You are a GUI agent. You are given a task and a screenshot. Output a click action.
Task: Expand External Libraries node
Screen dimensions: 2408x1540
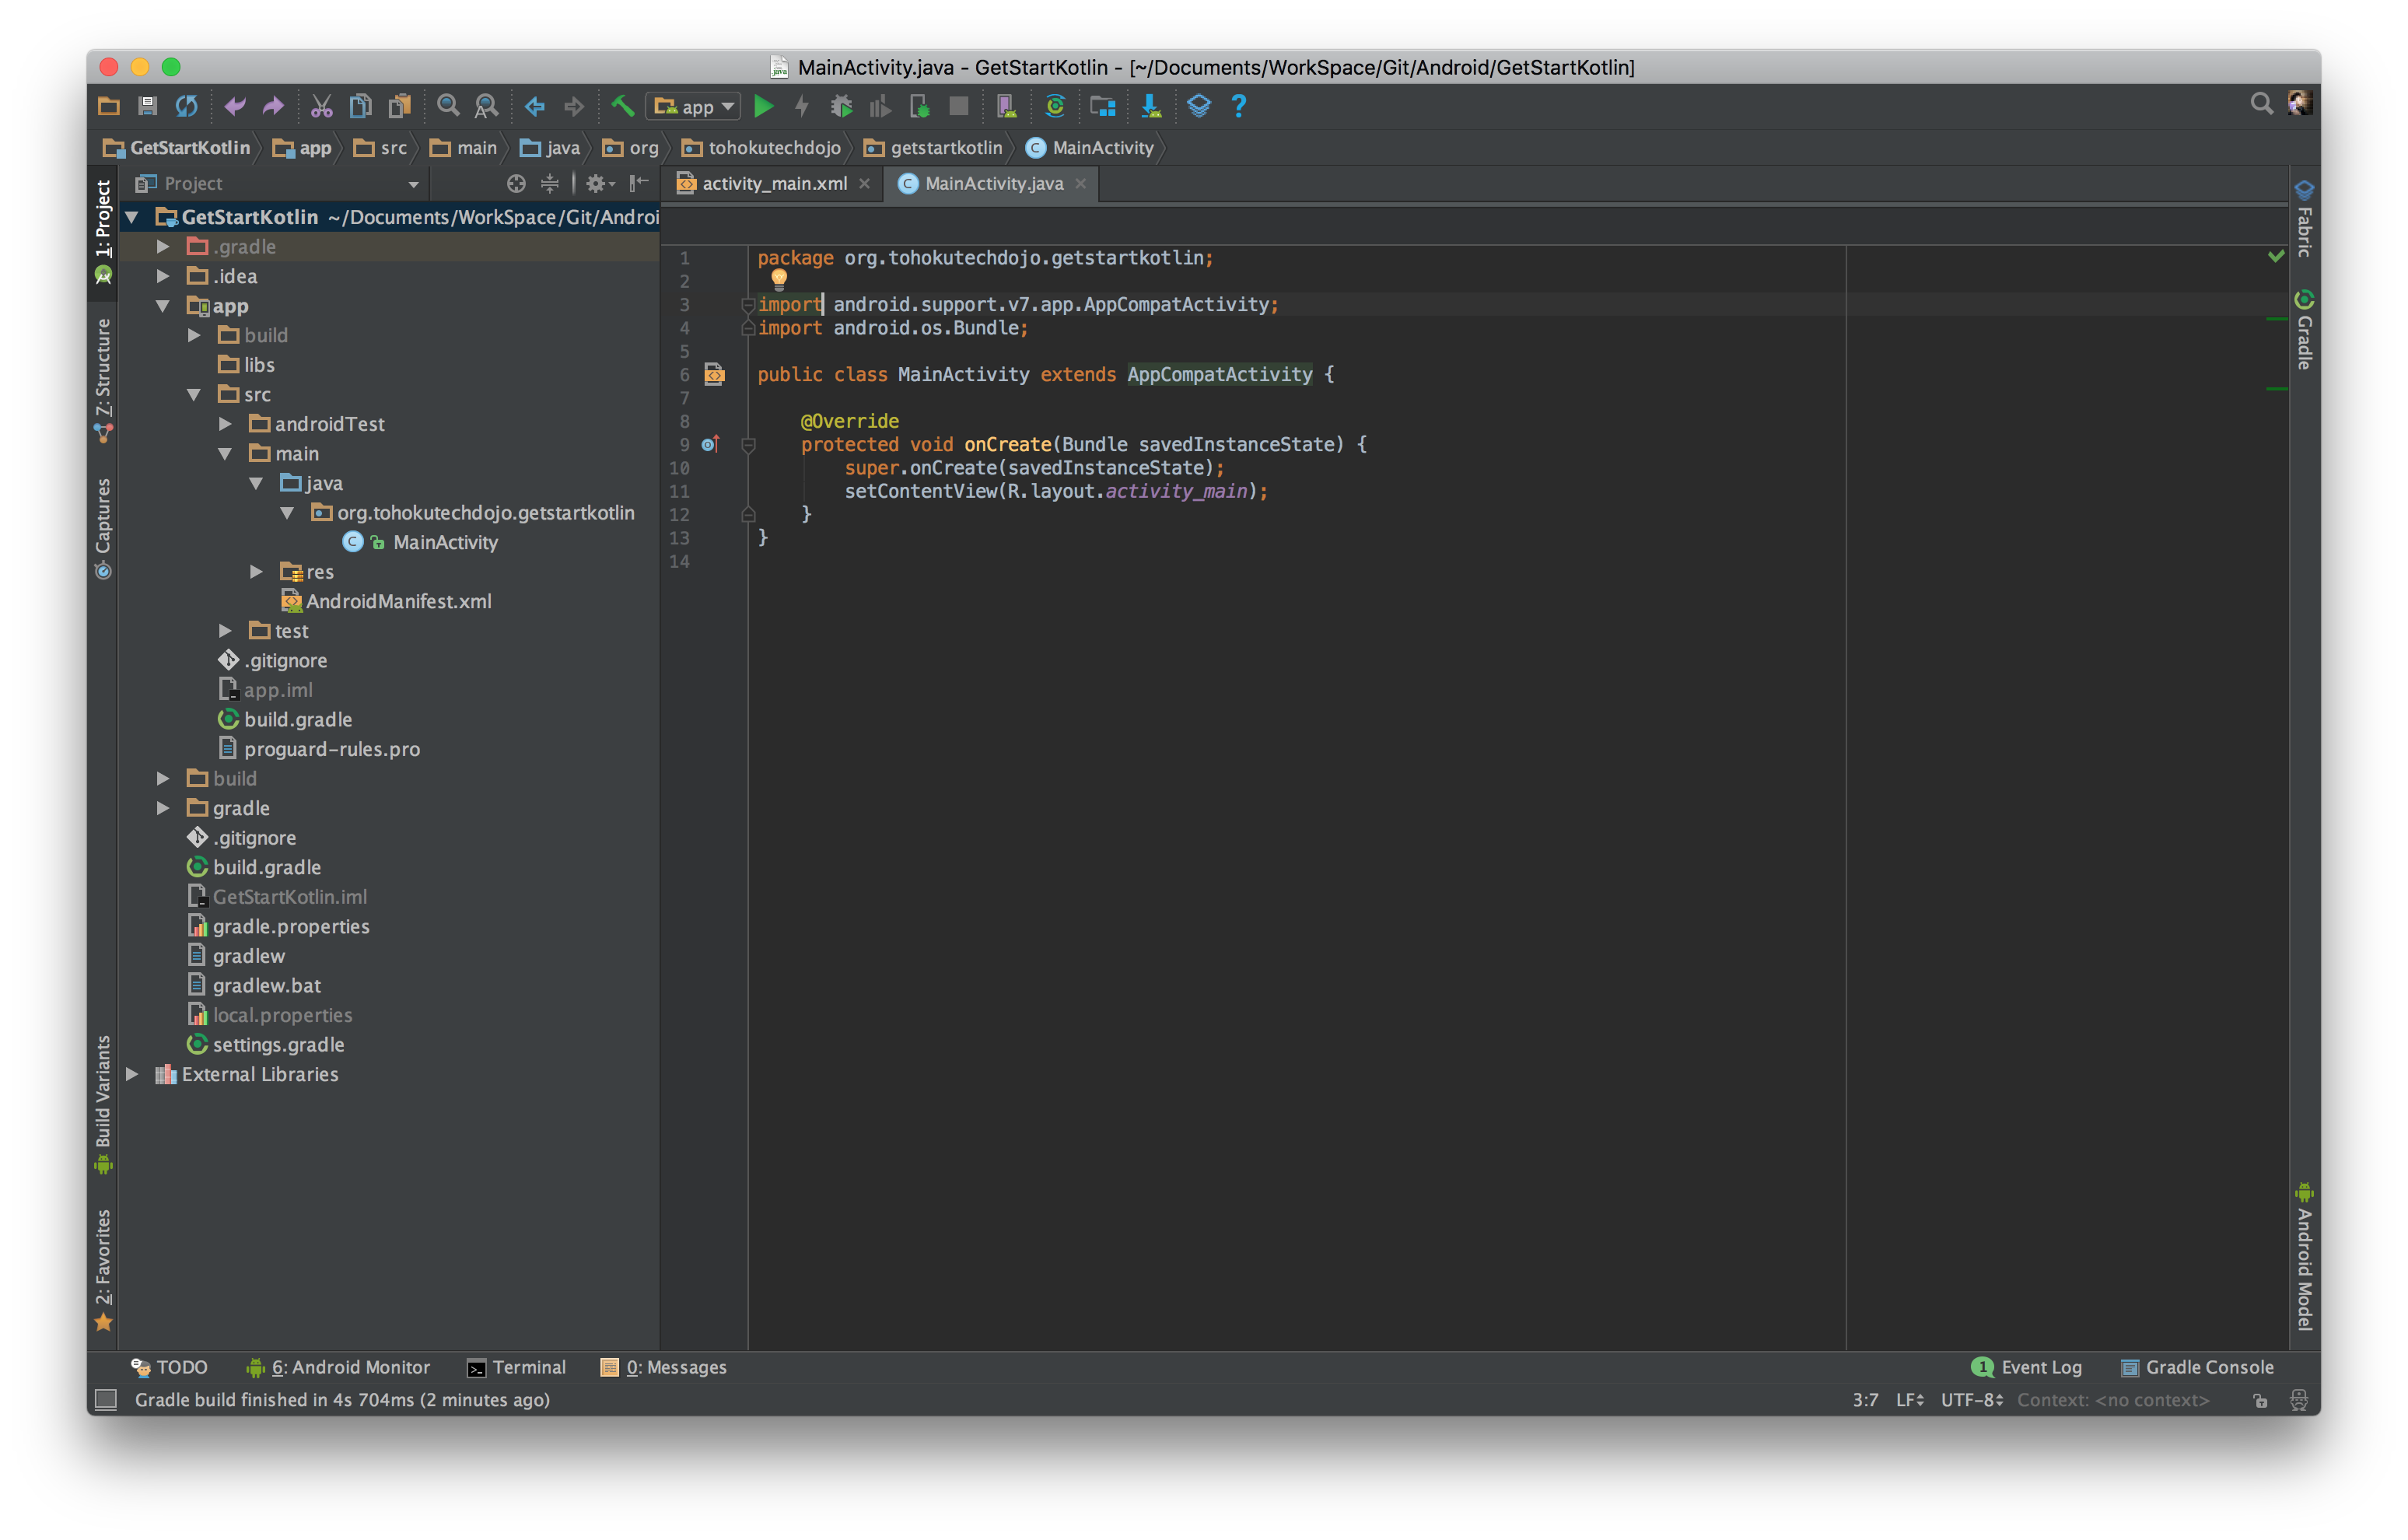(131, 1074)
